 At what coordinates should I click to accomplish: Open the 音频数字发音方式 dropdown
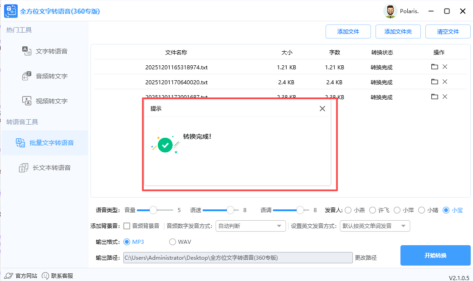click(250, 226)
